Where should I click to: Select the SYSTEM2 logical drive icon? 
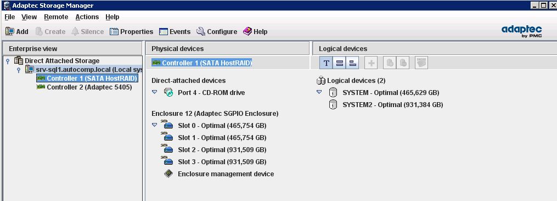point(333,105)
